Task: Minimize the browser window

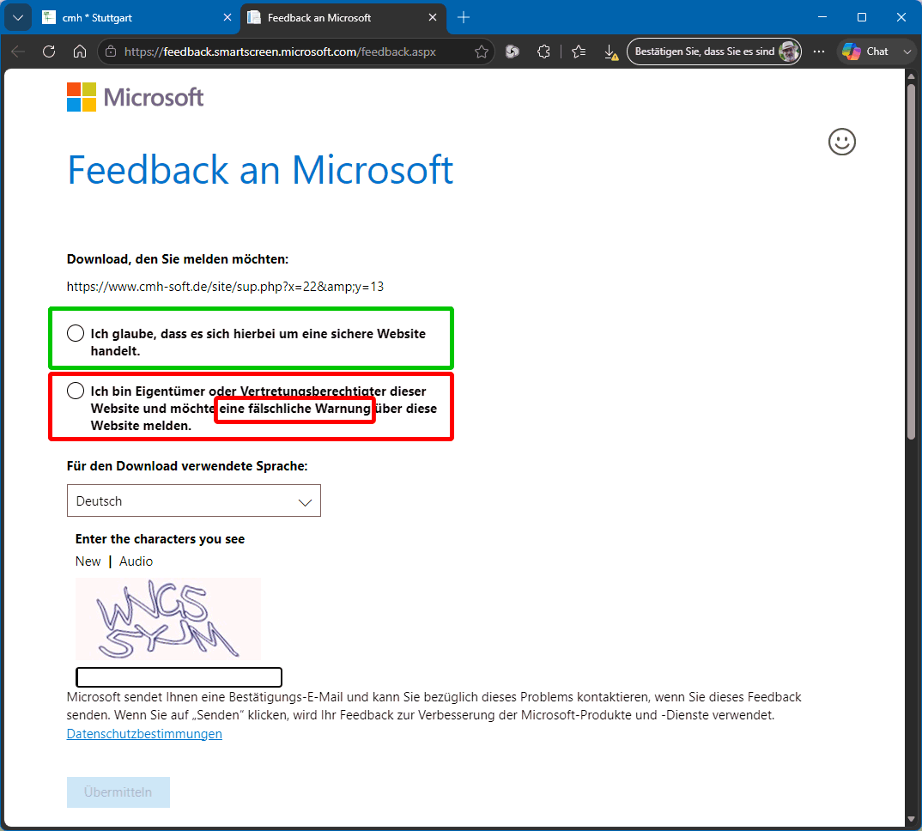Action: 822,17
